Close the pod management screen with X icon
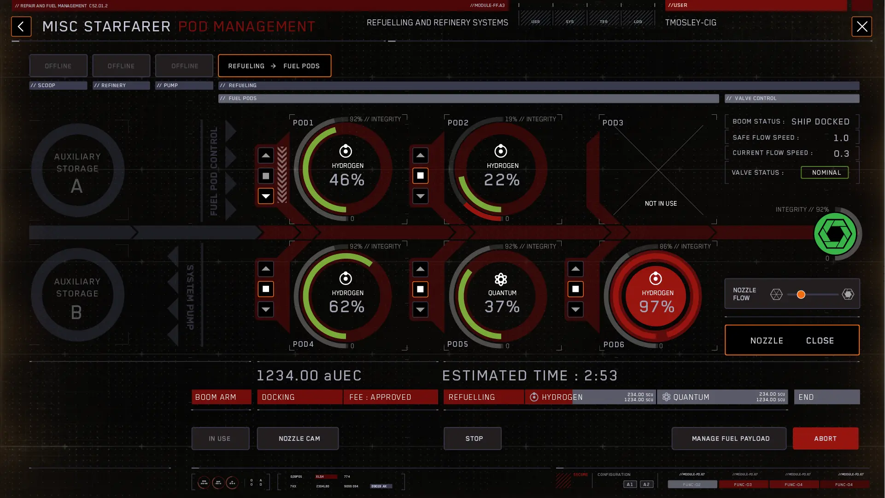 tap(862, 27)
